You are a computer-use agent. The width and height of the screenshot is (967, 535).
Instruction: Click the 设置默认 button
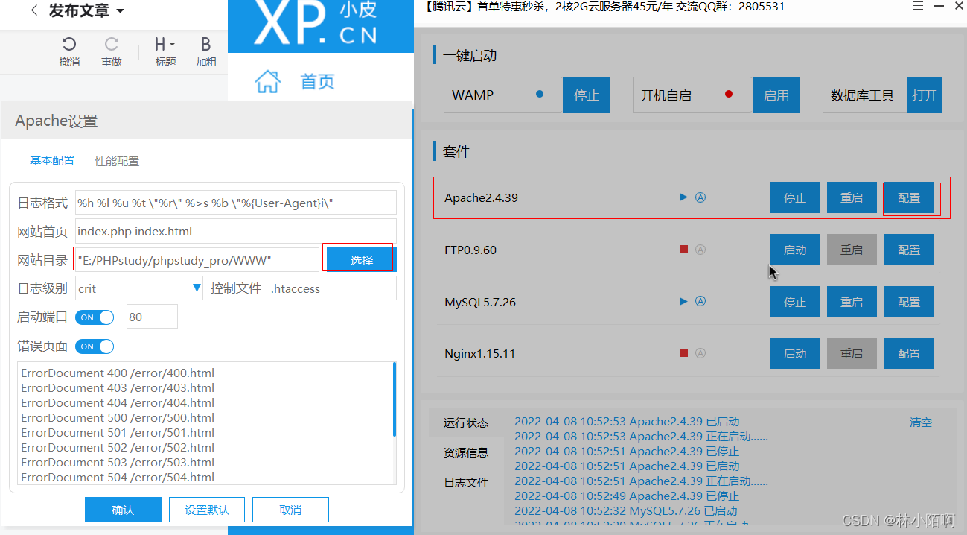207,510
